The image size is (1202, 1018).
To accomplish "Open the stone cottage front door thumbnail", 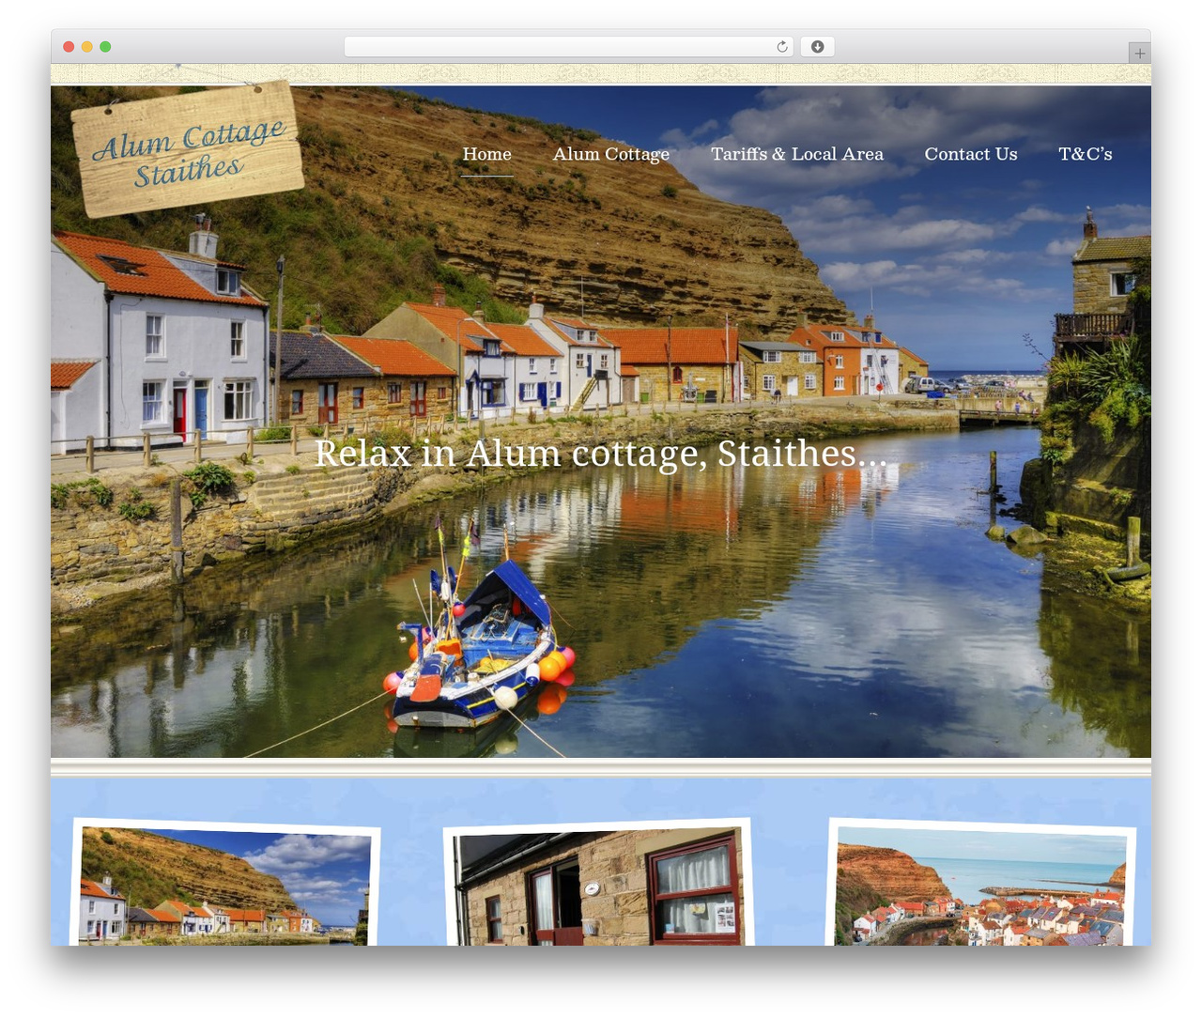I will (x=598, y=883).
